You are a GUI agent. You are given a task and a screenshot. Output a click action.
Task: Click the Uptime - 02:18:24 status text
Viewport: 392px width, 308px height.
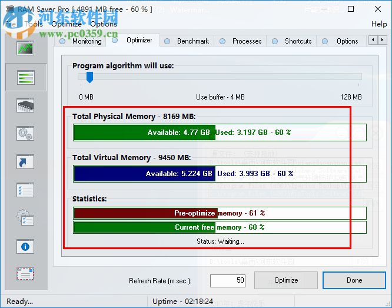(x=182, y=302)
